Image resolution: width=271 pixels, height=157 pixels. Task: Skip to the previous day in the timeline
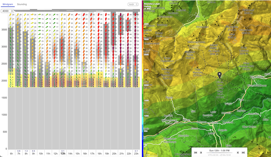click(x=196, y=153)
